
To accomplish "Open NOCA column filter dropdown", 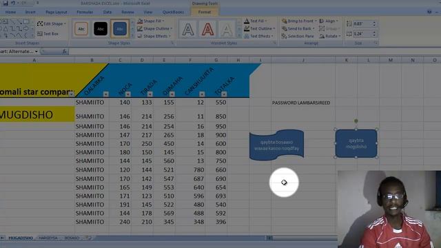I will tap(128, 94).
